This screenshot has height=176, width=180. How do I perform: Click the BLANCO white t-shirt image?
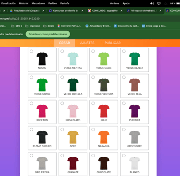pos(134,163)
